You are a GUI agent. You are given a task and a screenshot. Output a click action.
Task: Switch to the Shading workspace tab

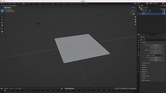52,4
